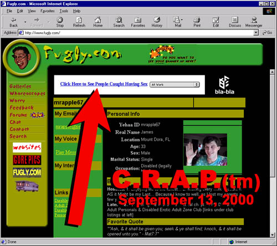Click the 'mrapple67' profile heading

click(x=69, y=102)
